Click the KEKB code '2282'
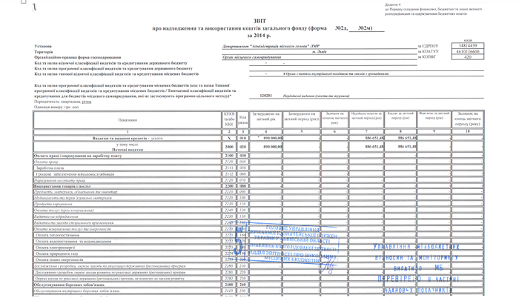This screenshot has height=298, width=519. [x=229, y=279]
